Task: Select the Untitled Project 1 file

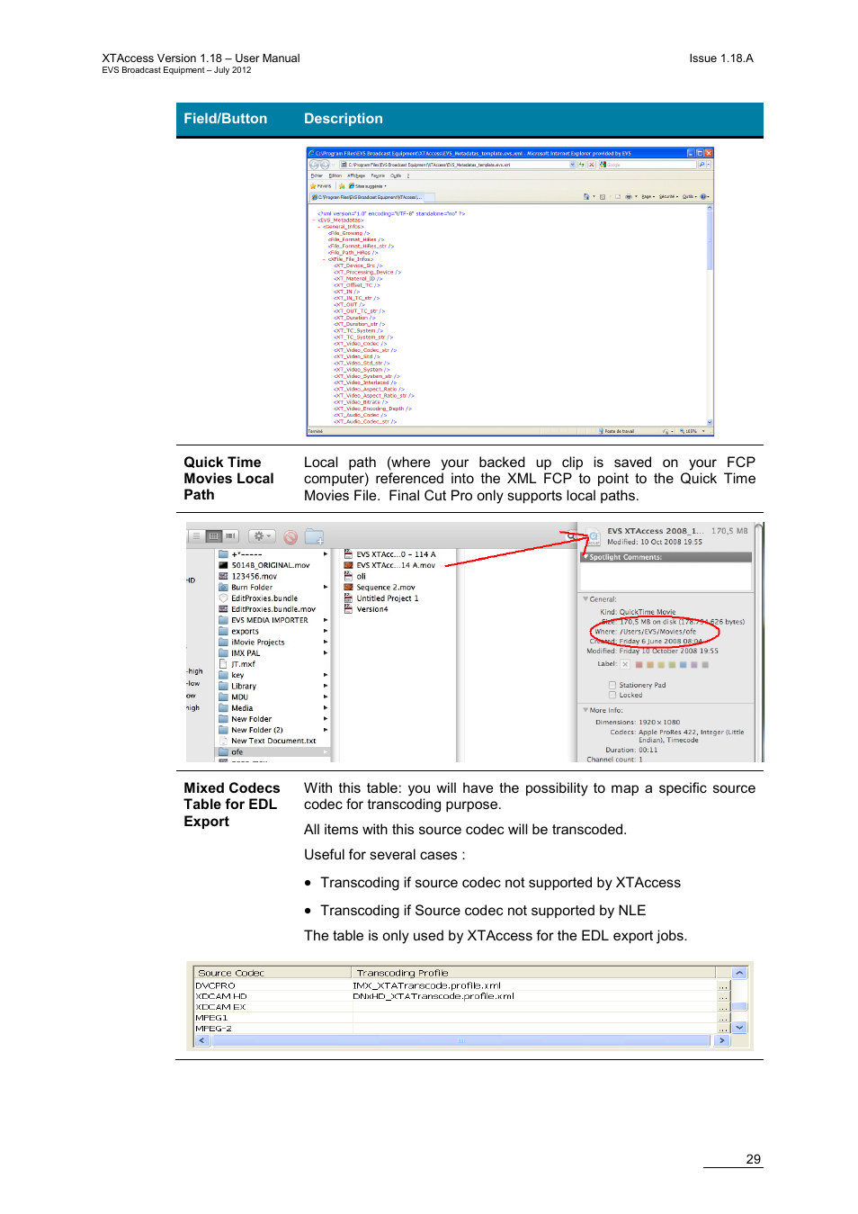Action: (x=382, y=598)
